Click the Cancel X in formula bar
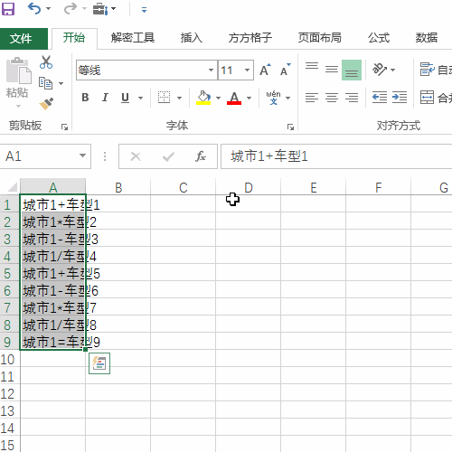Screen dimensions: 452x452 pyautogui.click(x=136, y=156)
